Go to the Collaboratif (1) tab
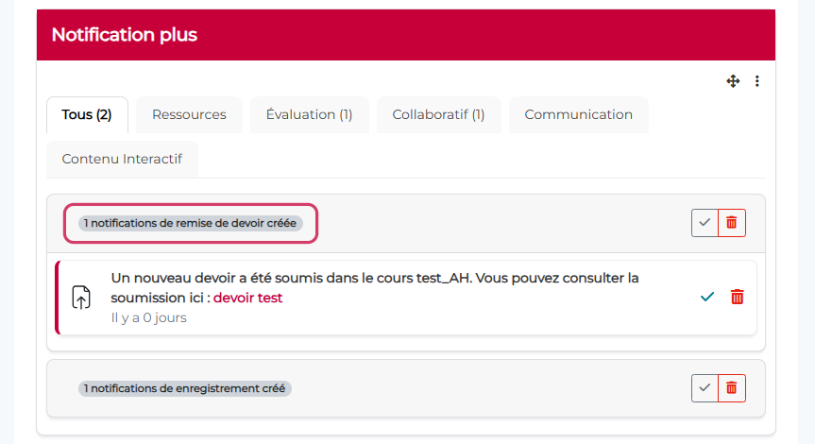 438,114
